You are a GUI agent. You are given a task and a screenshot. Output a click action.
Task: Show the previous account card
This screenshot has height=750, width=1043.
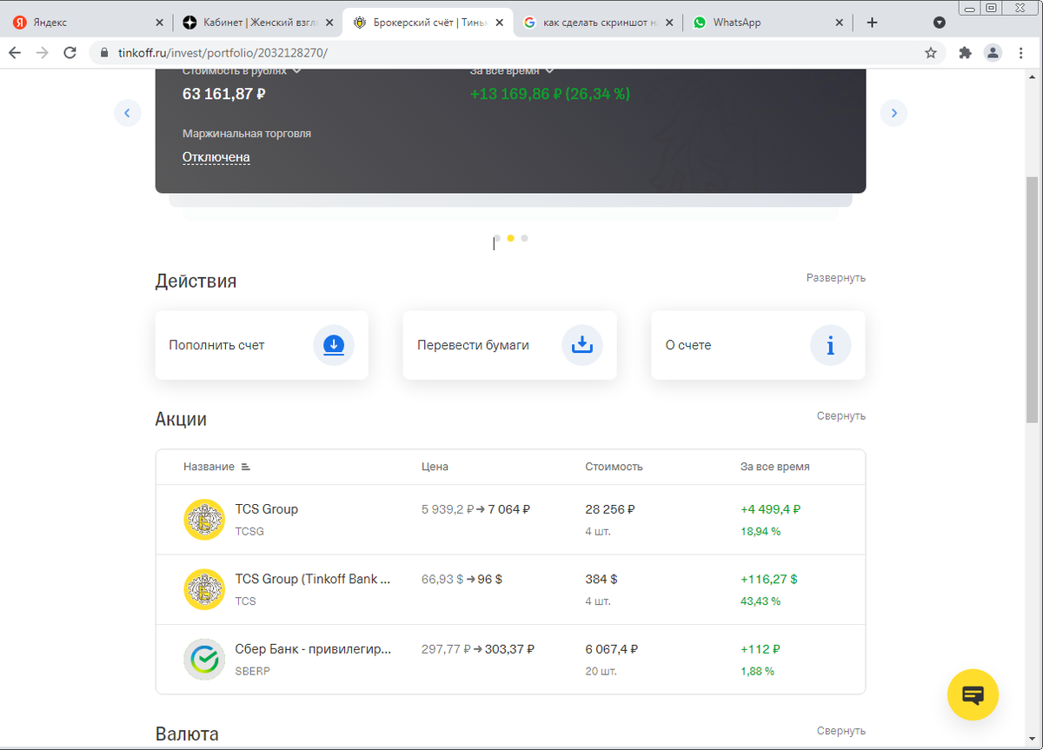tap(128, 113)
